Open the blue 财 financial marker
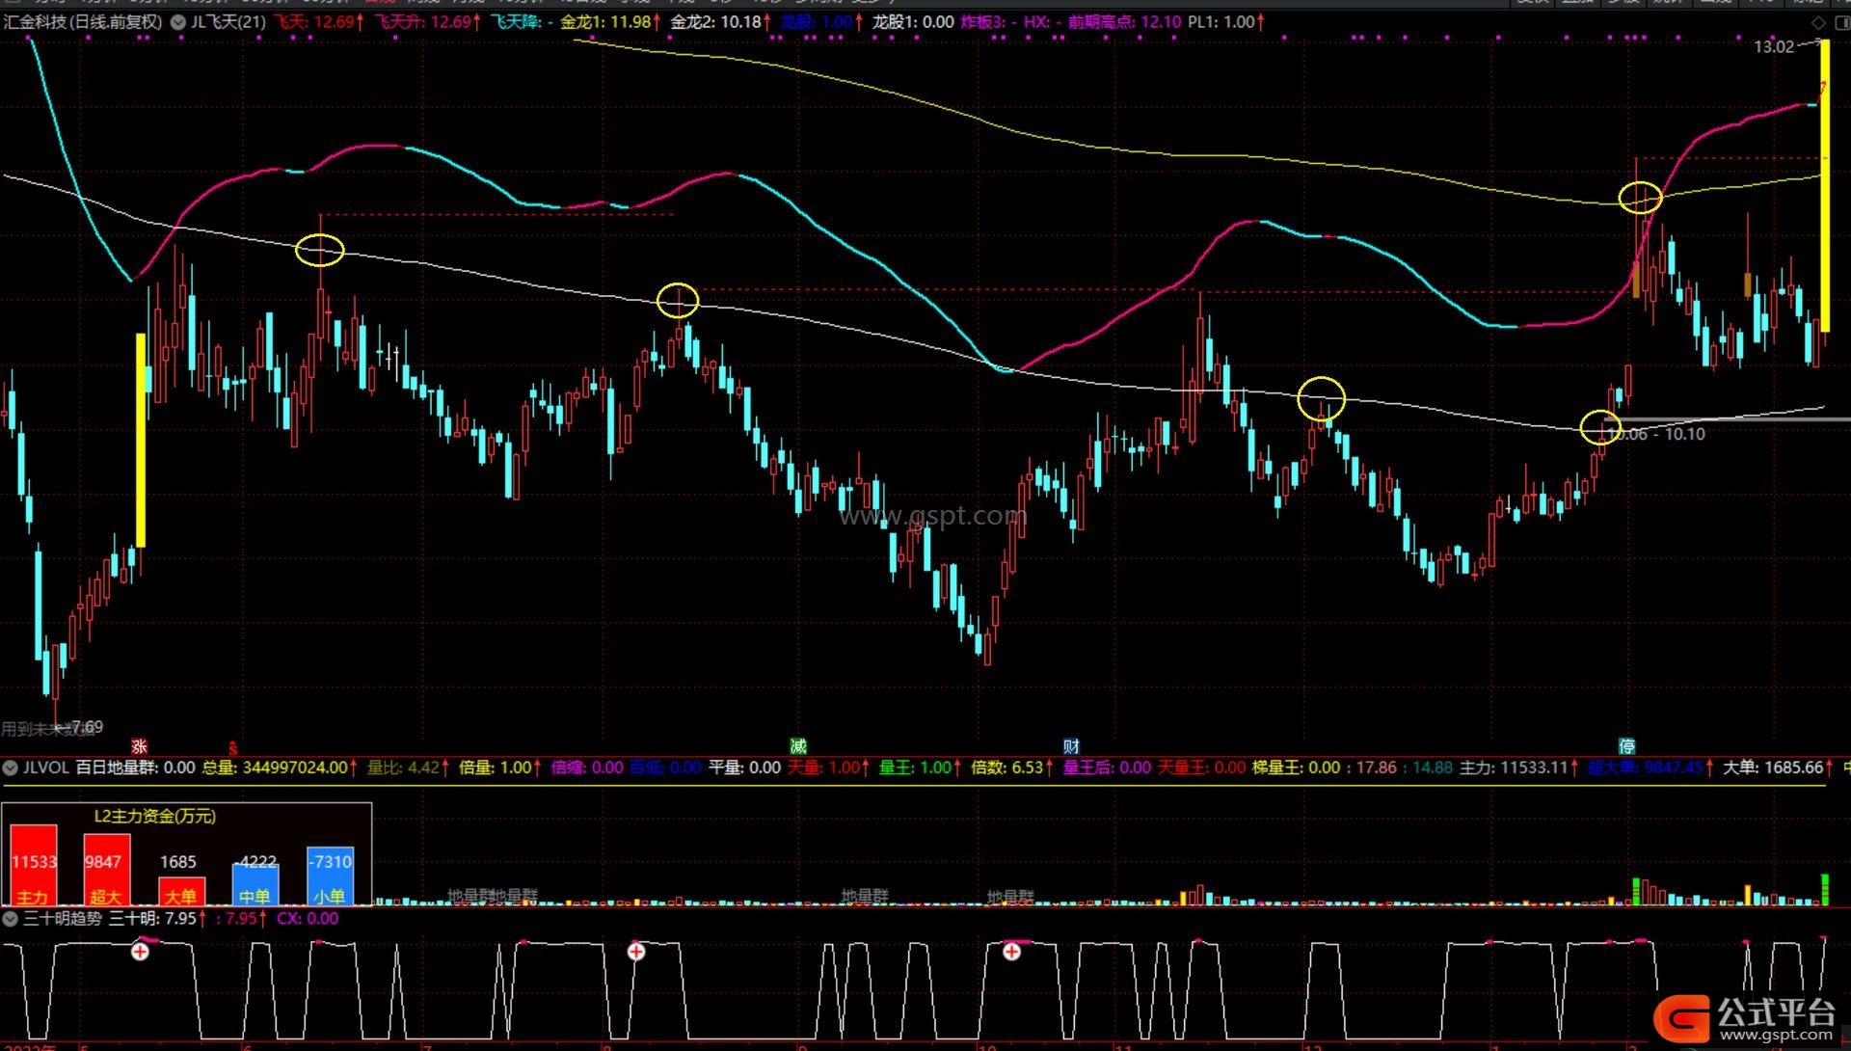The image size is (1851, 1051). click(x=1071, y=746)
